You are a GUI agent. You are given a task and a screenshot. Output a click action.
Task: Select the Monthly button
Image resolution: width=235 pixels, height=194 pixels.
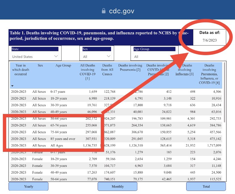point(117,186)
